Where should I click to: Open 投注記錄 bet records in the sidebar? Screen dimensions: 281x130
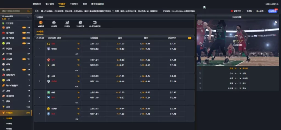click(x=16, y=23)
